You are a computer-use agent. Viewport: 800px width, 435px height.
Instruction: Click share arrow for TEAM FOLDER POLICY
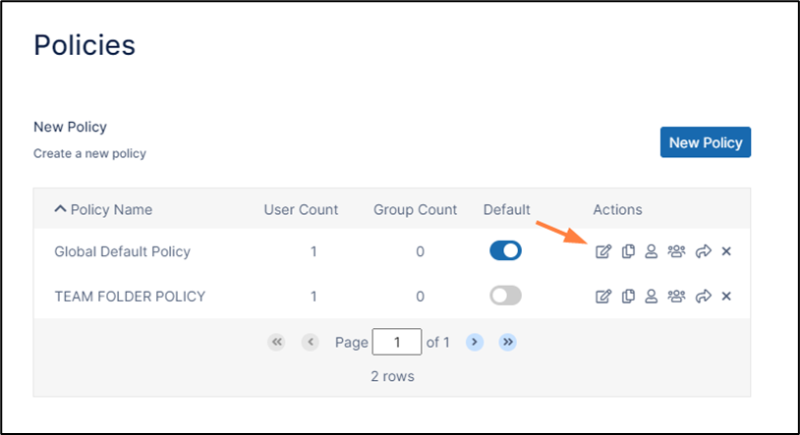click(703, 296)
